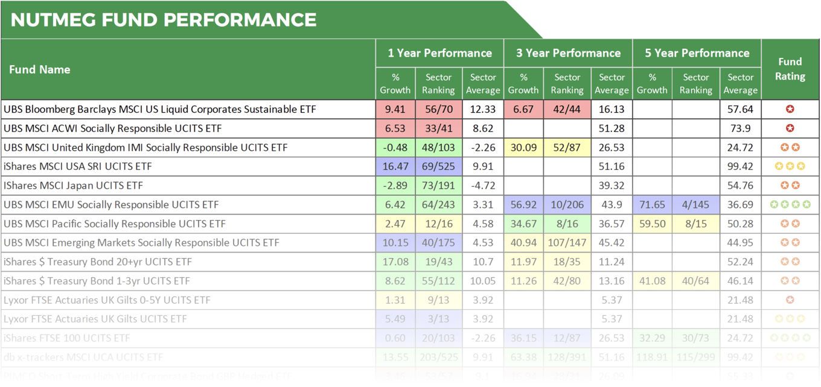Click the two-star rating for iShares MSCI Japan ETF
The image size is (821, 387).
[790, 186]
